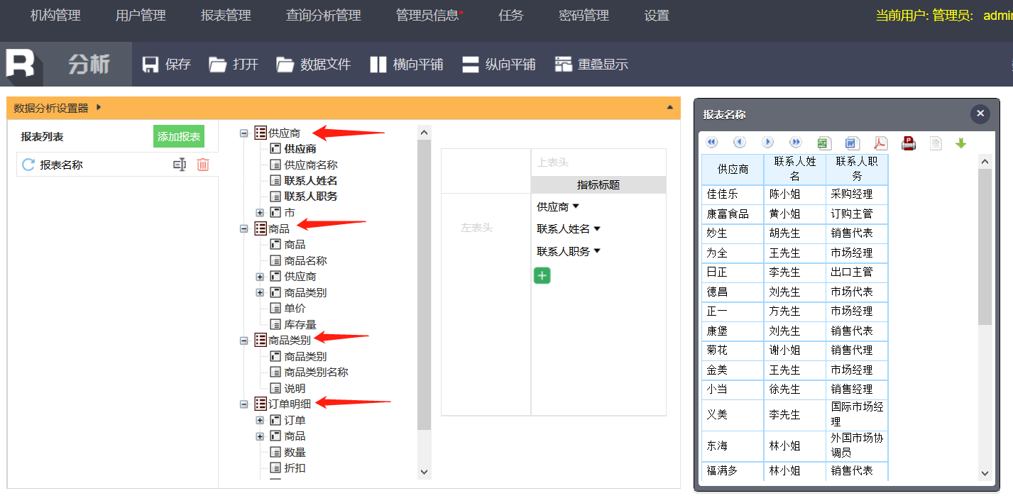Open the 密码管理 menu

[584, 16]
